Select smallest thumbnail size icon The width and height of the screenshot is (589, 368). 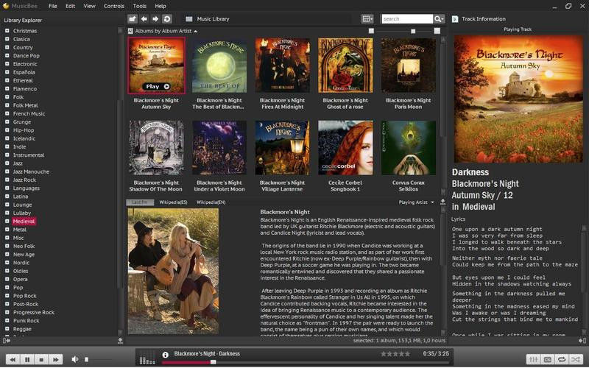click(371, 31)
